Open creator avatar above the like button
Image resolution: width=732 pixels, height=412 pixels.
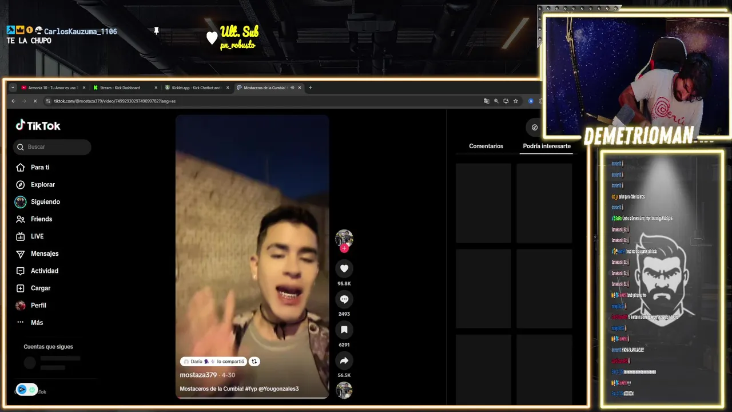click(344, 238)
